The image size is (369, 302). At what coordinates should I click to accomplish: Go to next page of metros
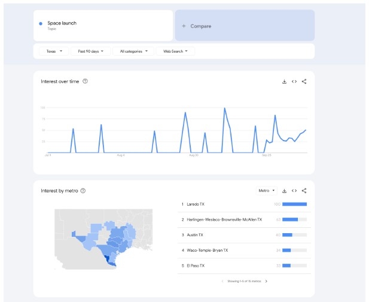pos(266,281)
